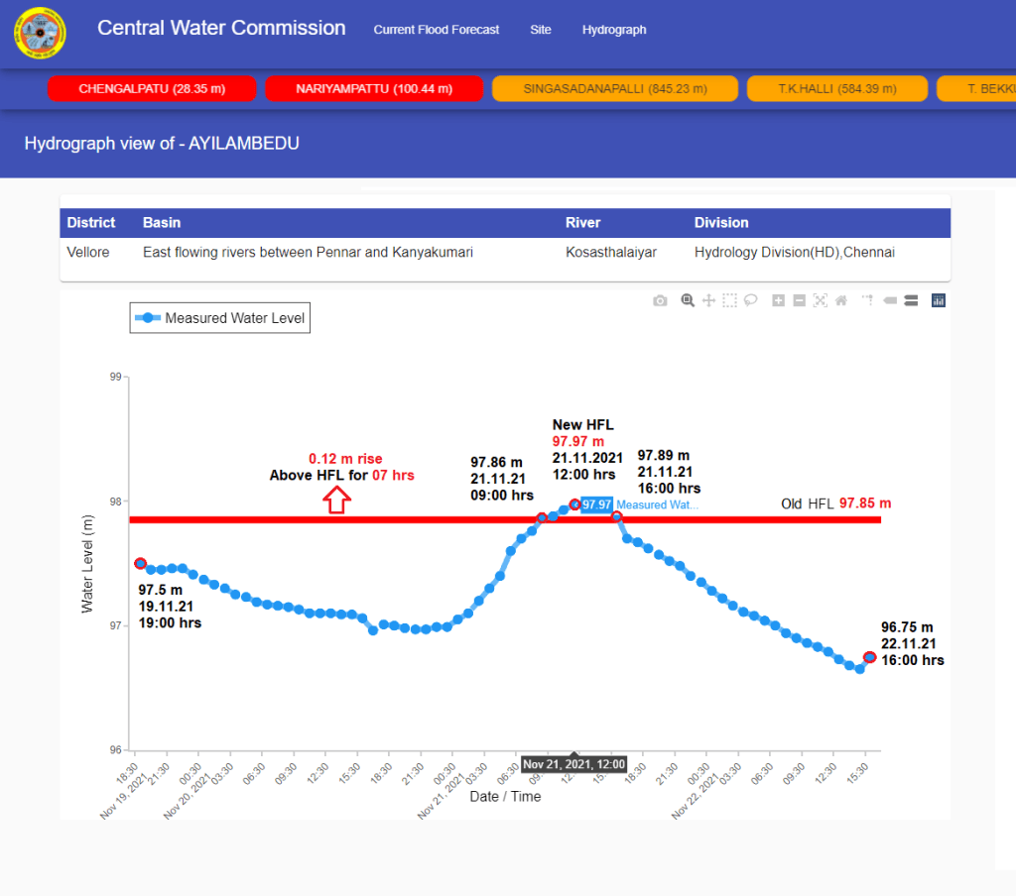This screenshot has height=896, width=1016.
Task: Activate the Lasso Select tool
Action: (751, 300)
